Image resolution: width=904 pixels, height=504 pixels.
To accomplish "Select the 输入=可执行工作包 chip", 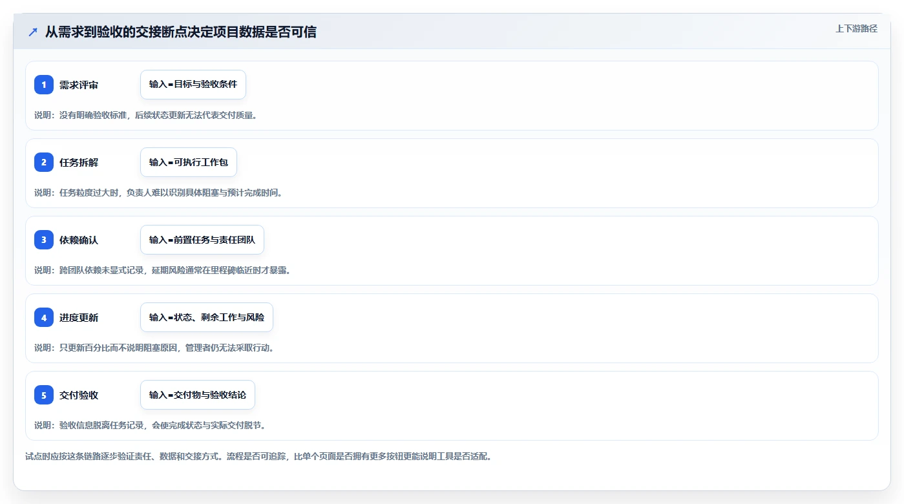I will 189,162.
